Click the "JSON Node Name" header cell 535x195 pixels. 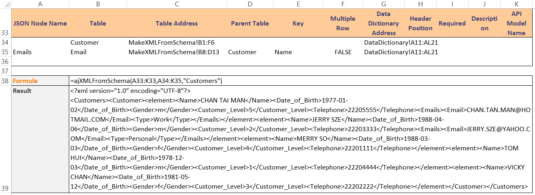point(40,23)
